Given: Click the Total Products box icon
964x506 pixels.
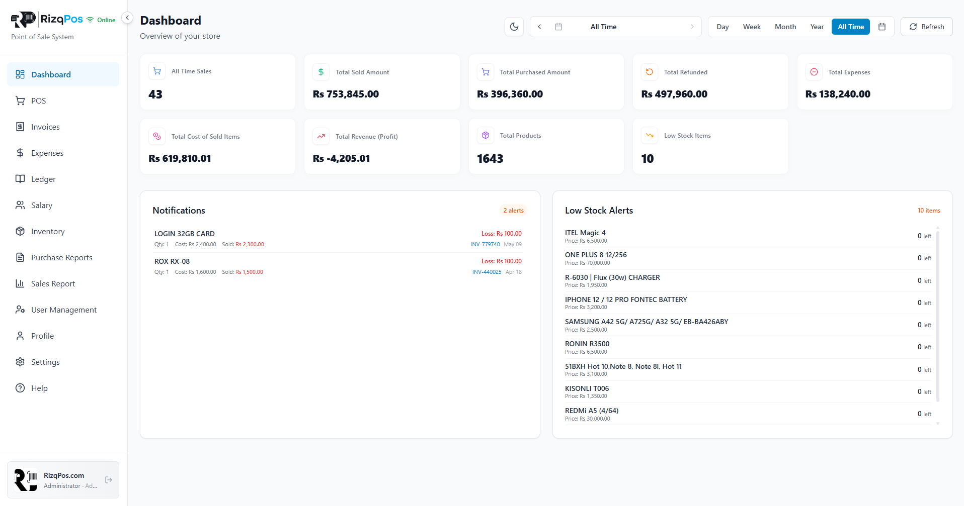Looking at the screenshot, I should coord(486,135).
